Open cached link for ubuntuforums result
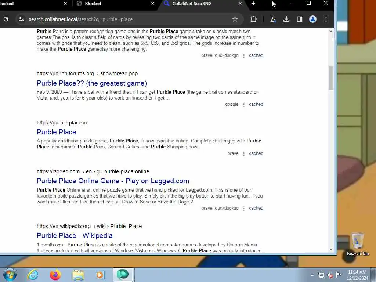Viewport: 376px width, 282px height. 256,104
